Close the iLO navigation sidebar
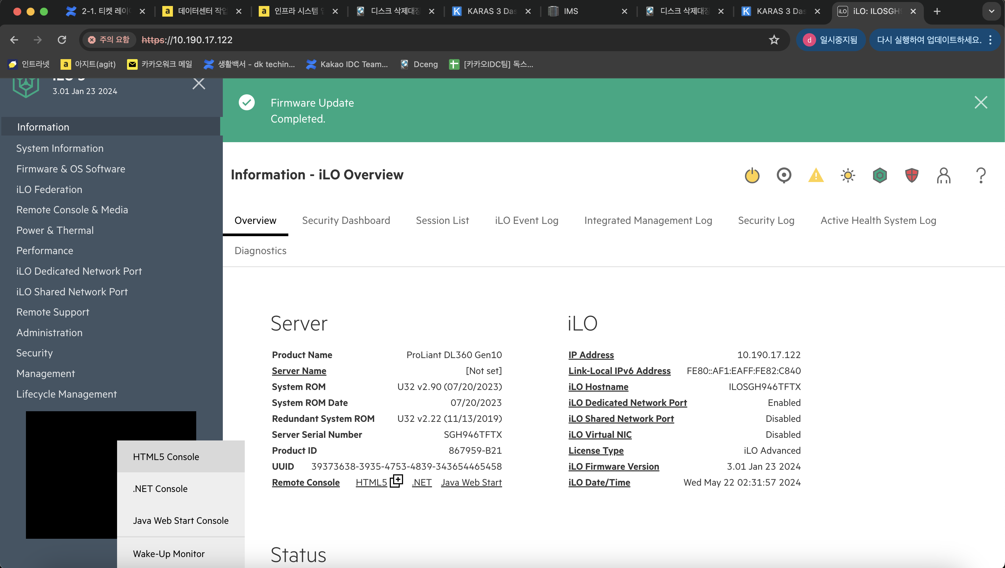The width and height of the screenshot is (1005, 568). tap(199, 83)
